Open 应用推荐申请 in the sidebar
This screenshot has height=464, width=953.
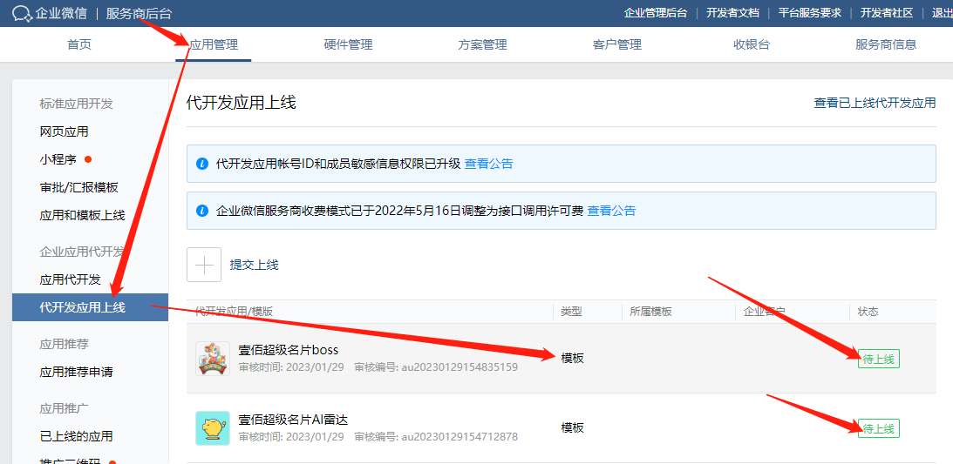point(76,372)
